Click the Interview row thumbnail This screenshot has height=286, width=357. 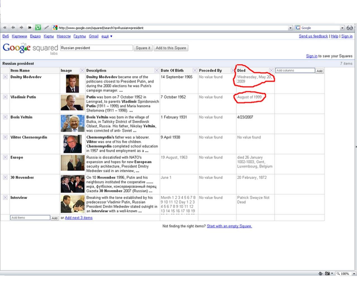click(x=73, y=204)
